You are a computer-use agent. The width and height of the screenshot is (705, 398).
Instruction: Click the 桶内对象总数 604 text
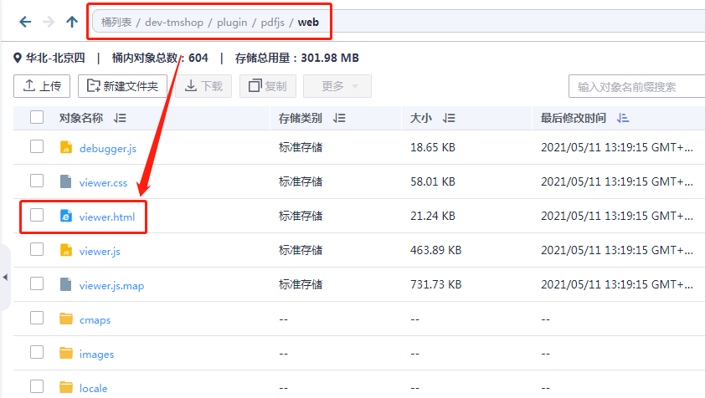(x=160, y=58)
